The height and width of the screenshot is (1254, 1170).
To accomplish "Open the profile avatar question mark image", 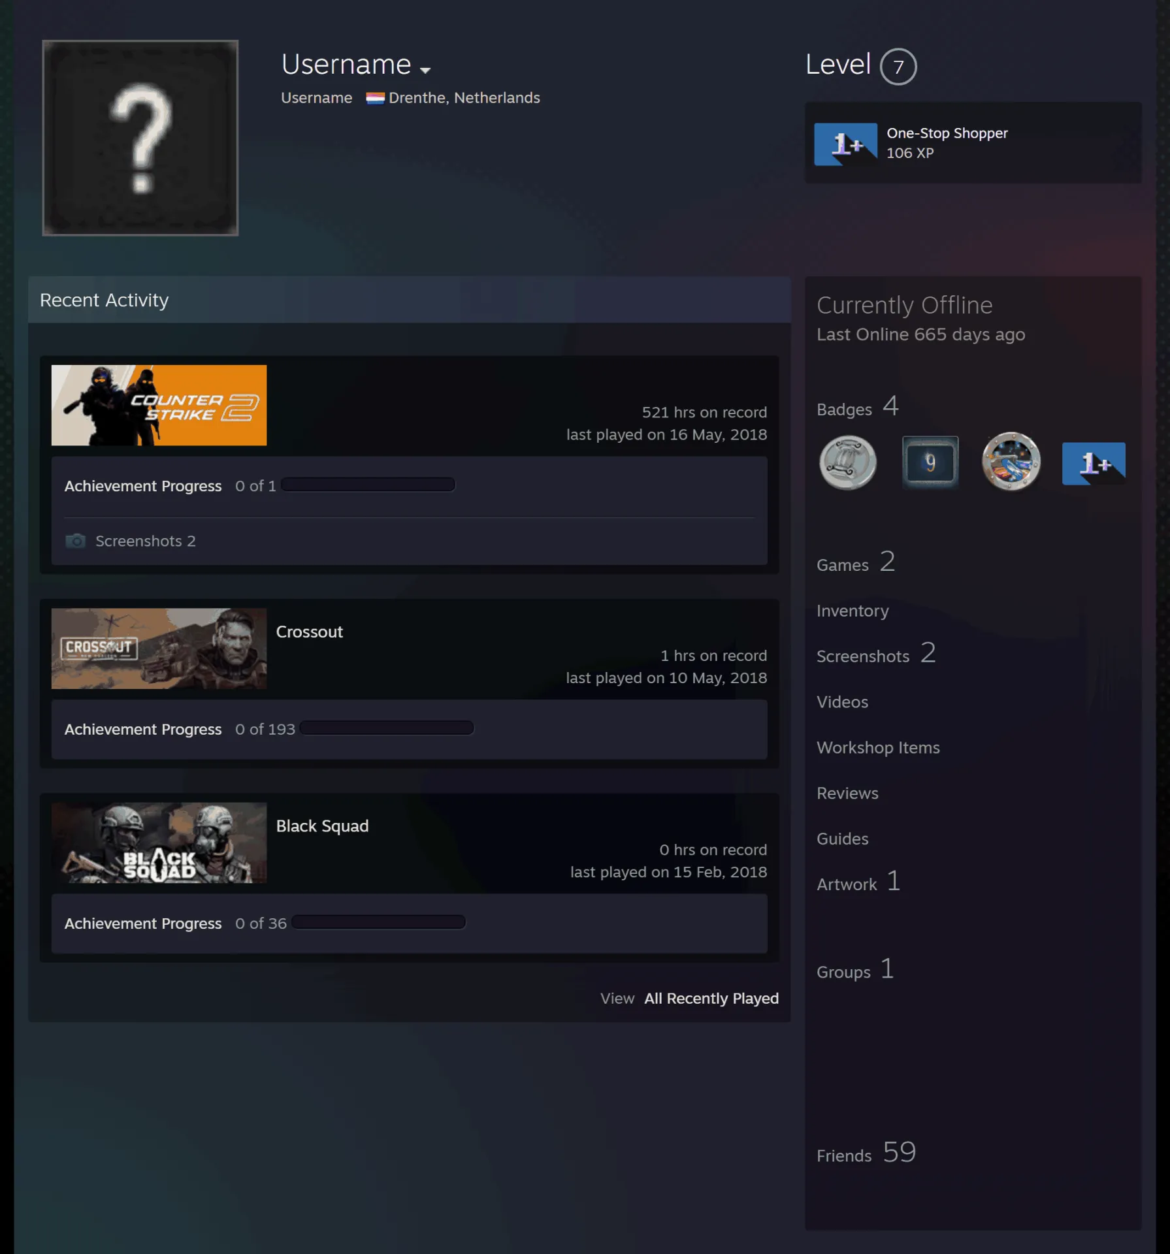I will (140, 138).
